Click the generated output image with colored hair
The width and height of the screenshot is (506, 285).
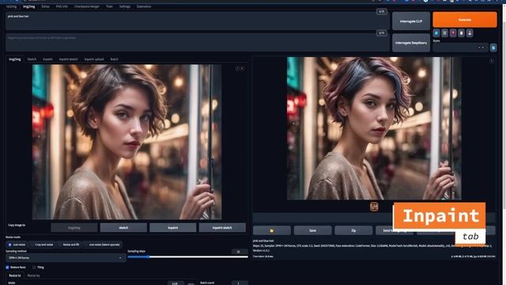374,128
